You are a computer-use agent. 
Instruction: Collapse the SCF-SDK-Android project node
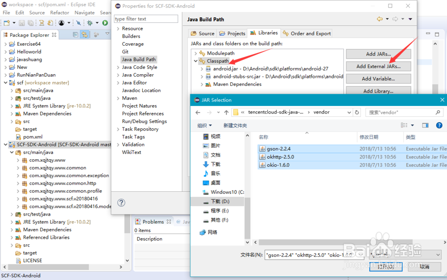pyautogui.click(x=5, y=144)
